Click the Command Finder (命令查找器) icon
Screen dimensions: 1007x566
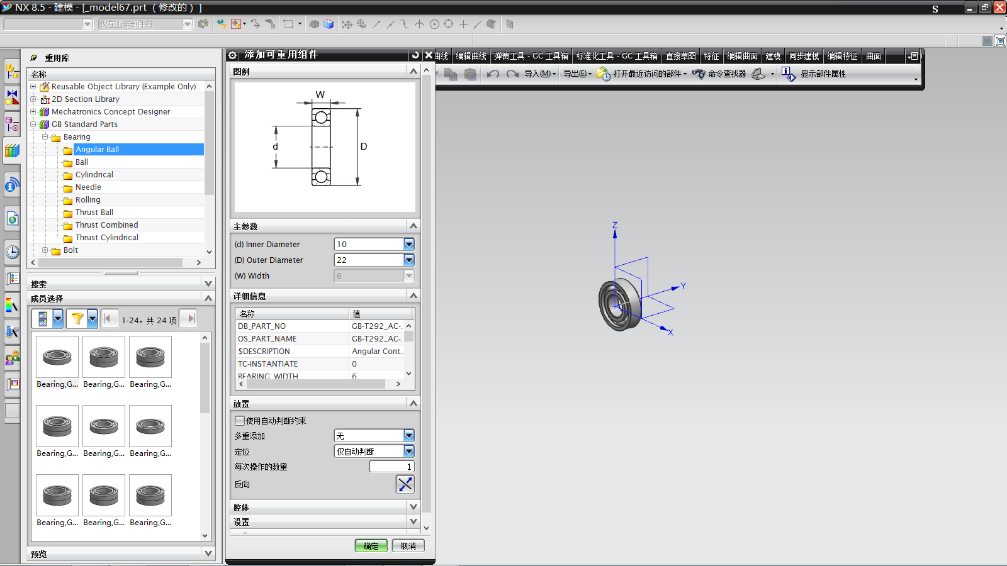(x=699, y=74)
